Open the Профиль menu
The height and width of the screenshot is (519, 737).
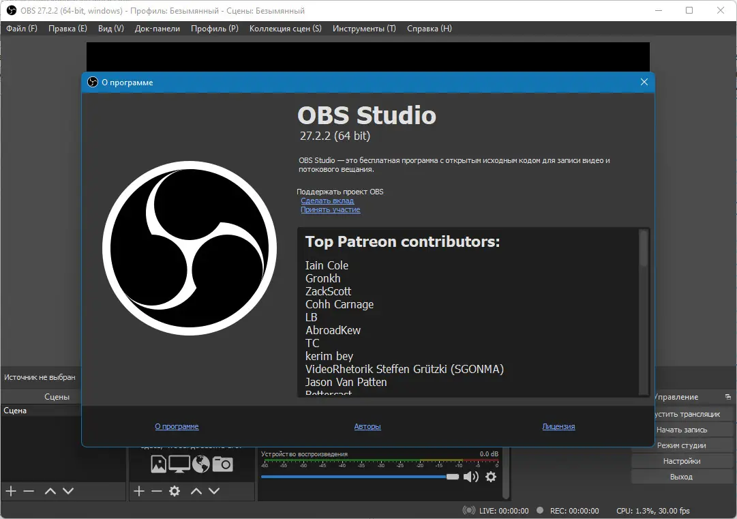[214, 29]
